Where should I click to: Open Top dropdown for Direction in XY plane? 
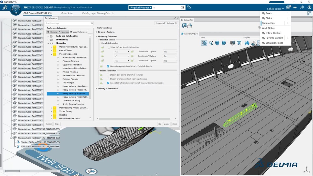pos(170,51)
